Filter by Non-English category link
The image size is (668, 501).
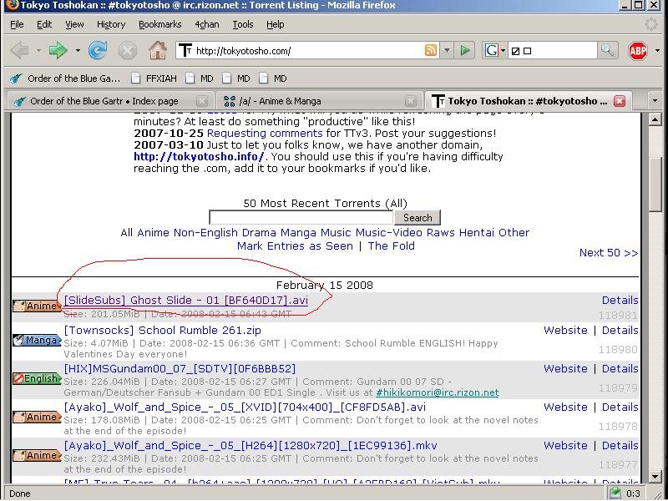coord(205,233)
